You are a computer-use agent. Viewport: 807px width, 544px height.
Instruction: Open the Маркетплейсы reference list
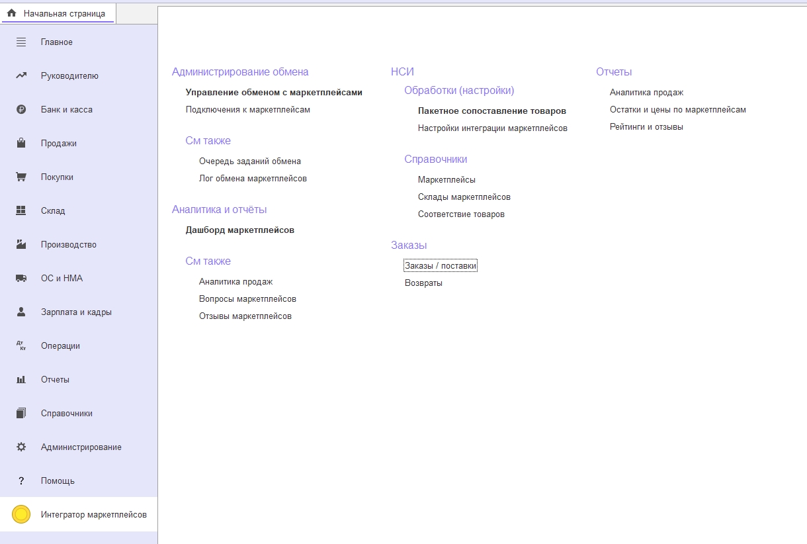point(446,180)
